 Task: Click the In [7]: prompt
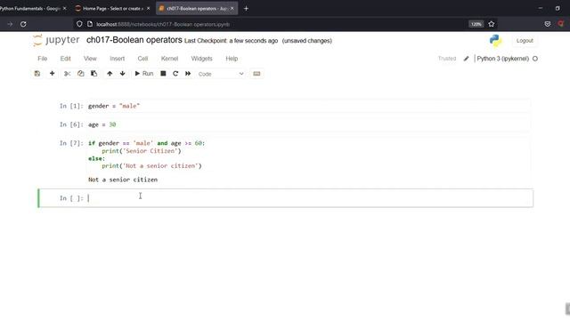click(71, 143)
